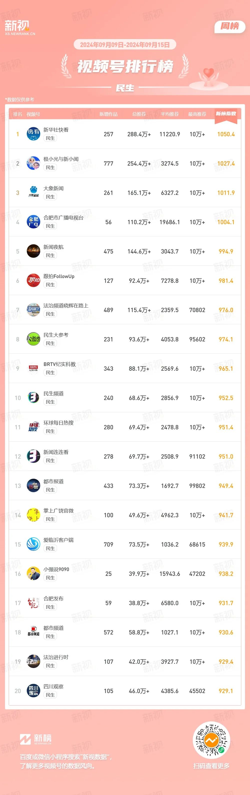Select the 四川观察 round avatar

(33, 691)
